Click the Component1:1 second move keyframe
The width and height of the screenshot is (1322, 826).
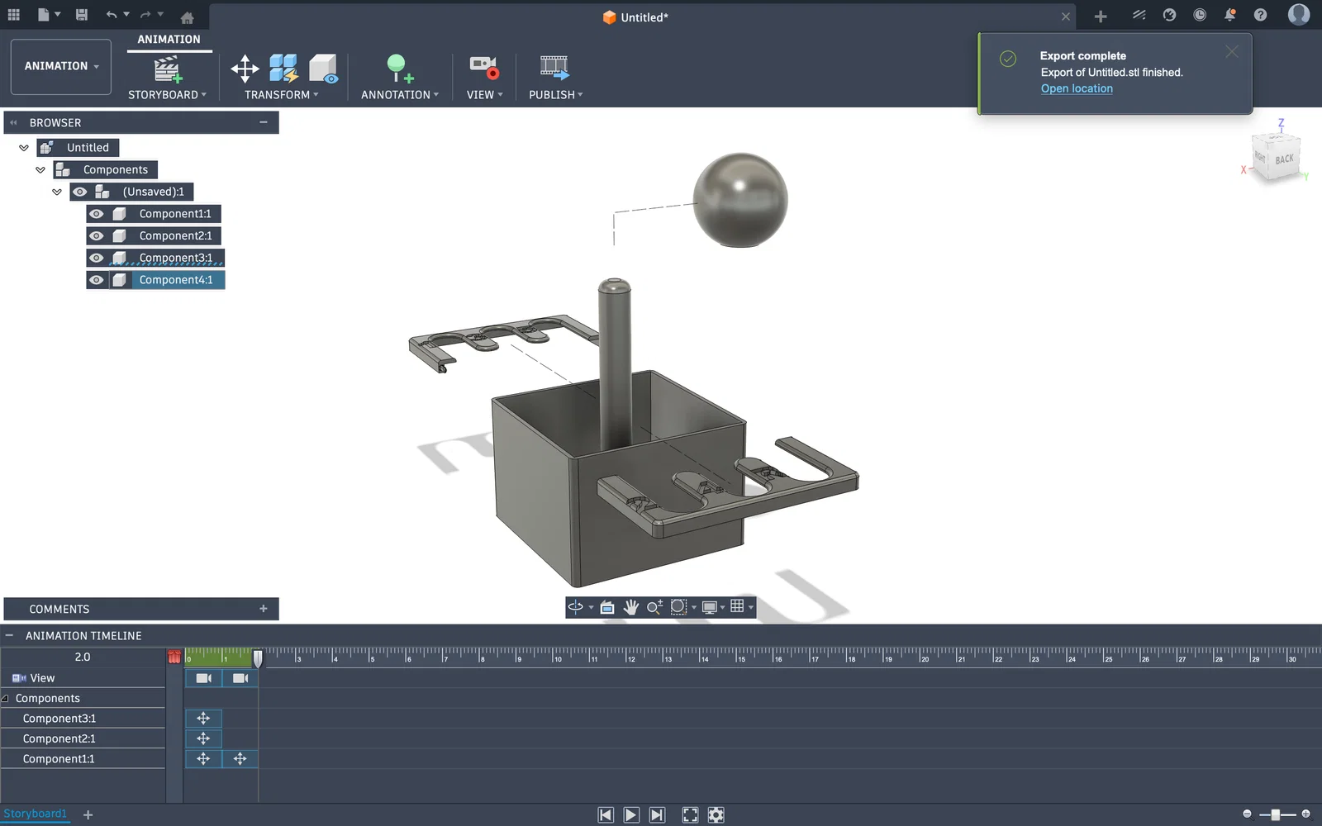click(x=240, y=759)
